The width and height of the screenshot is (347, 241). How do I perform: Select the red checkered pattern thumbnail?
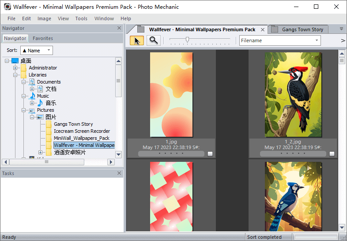click(x=171, y=197)
